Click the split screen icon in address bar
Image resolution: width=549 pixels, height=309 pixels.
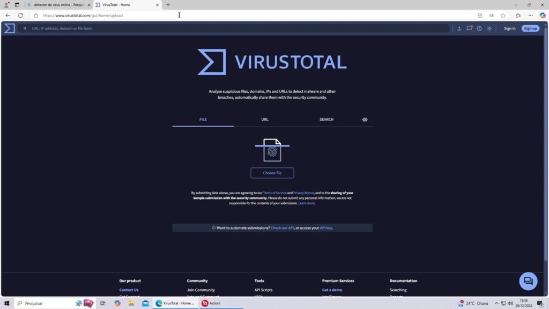coord(480,16)
